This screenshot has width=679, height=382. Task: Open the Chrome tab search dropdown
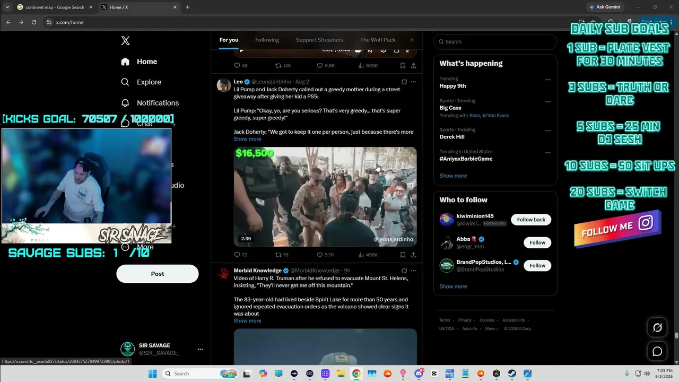(x=7, y=7)
